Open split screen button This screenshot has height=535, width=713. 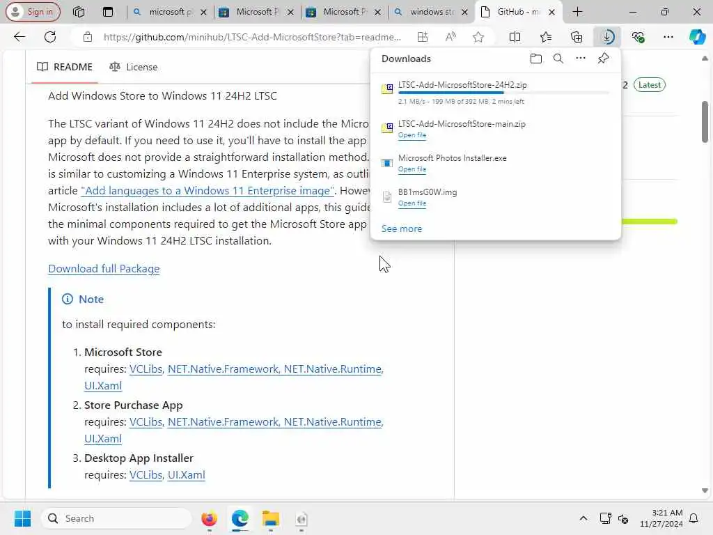tap(515, 37)
